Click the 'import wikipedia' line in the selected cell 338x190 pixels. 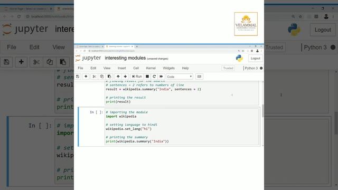(x=121, y=116)
